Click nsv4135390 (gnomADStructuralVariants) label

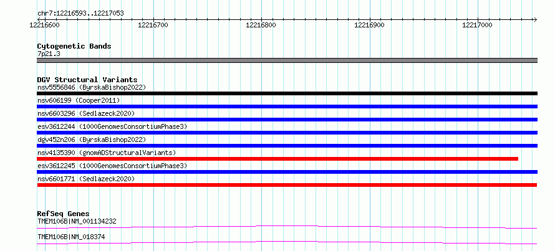(107, 153)
